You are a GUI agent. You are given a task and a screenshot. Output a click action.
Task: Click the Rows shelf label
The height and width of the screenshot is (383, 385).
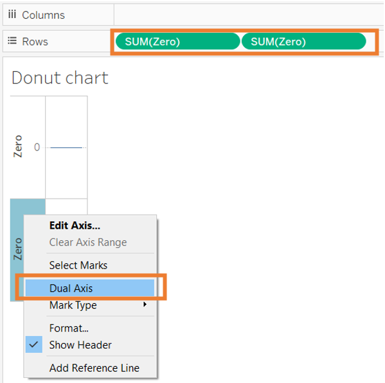tap(35, 42)
